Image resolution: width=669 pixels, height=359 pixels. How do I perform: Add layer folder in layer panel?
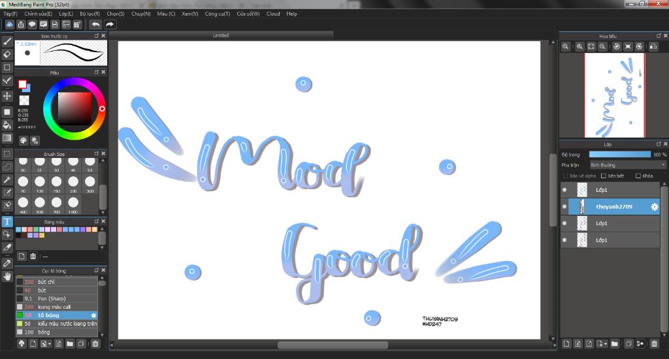[x=614, y=343]
